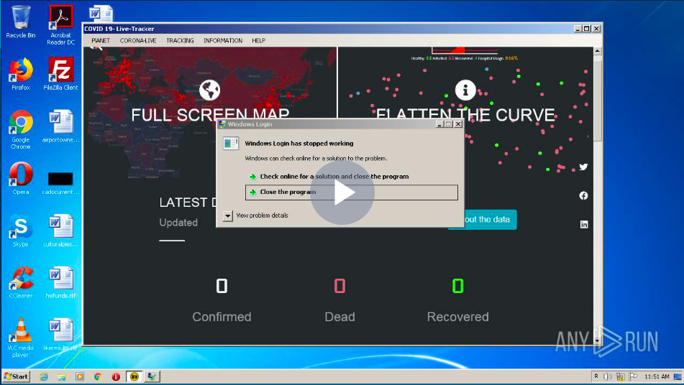
Task: Show hidden tray icons arrow
Action: 596,376
